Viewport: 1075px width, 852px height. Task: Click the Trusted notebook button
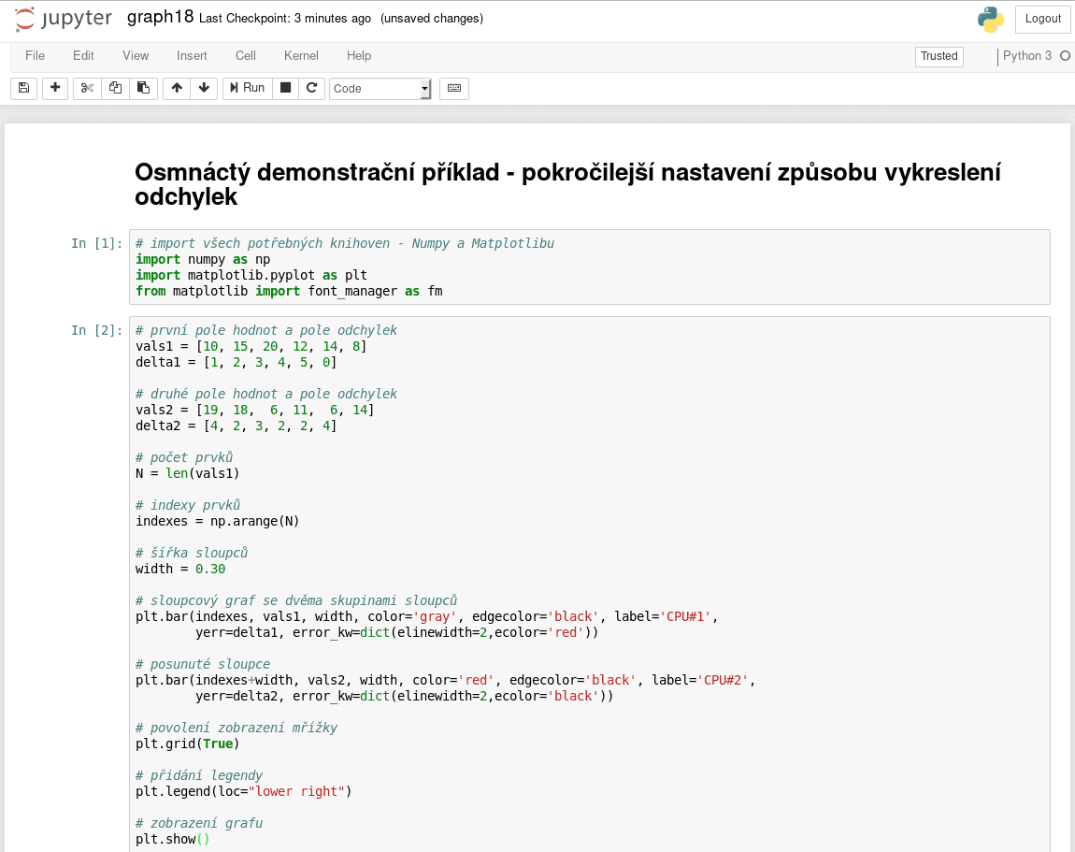939,56
